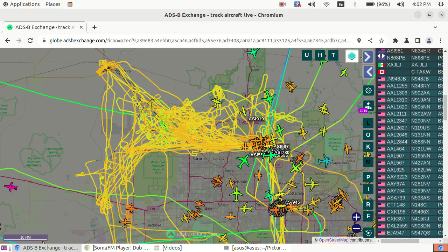Open the map layer selector icon

tap(352, 56)
